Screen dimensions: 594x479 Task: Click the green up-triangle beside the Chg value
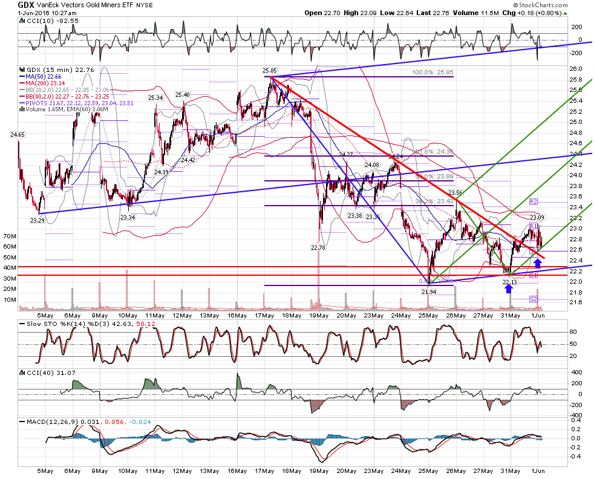pos(566,13)
